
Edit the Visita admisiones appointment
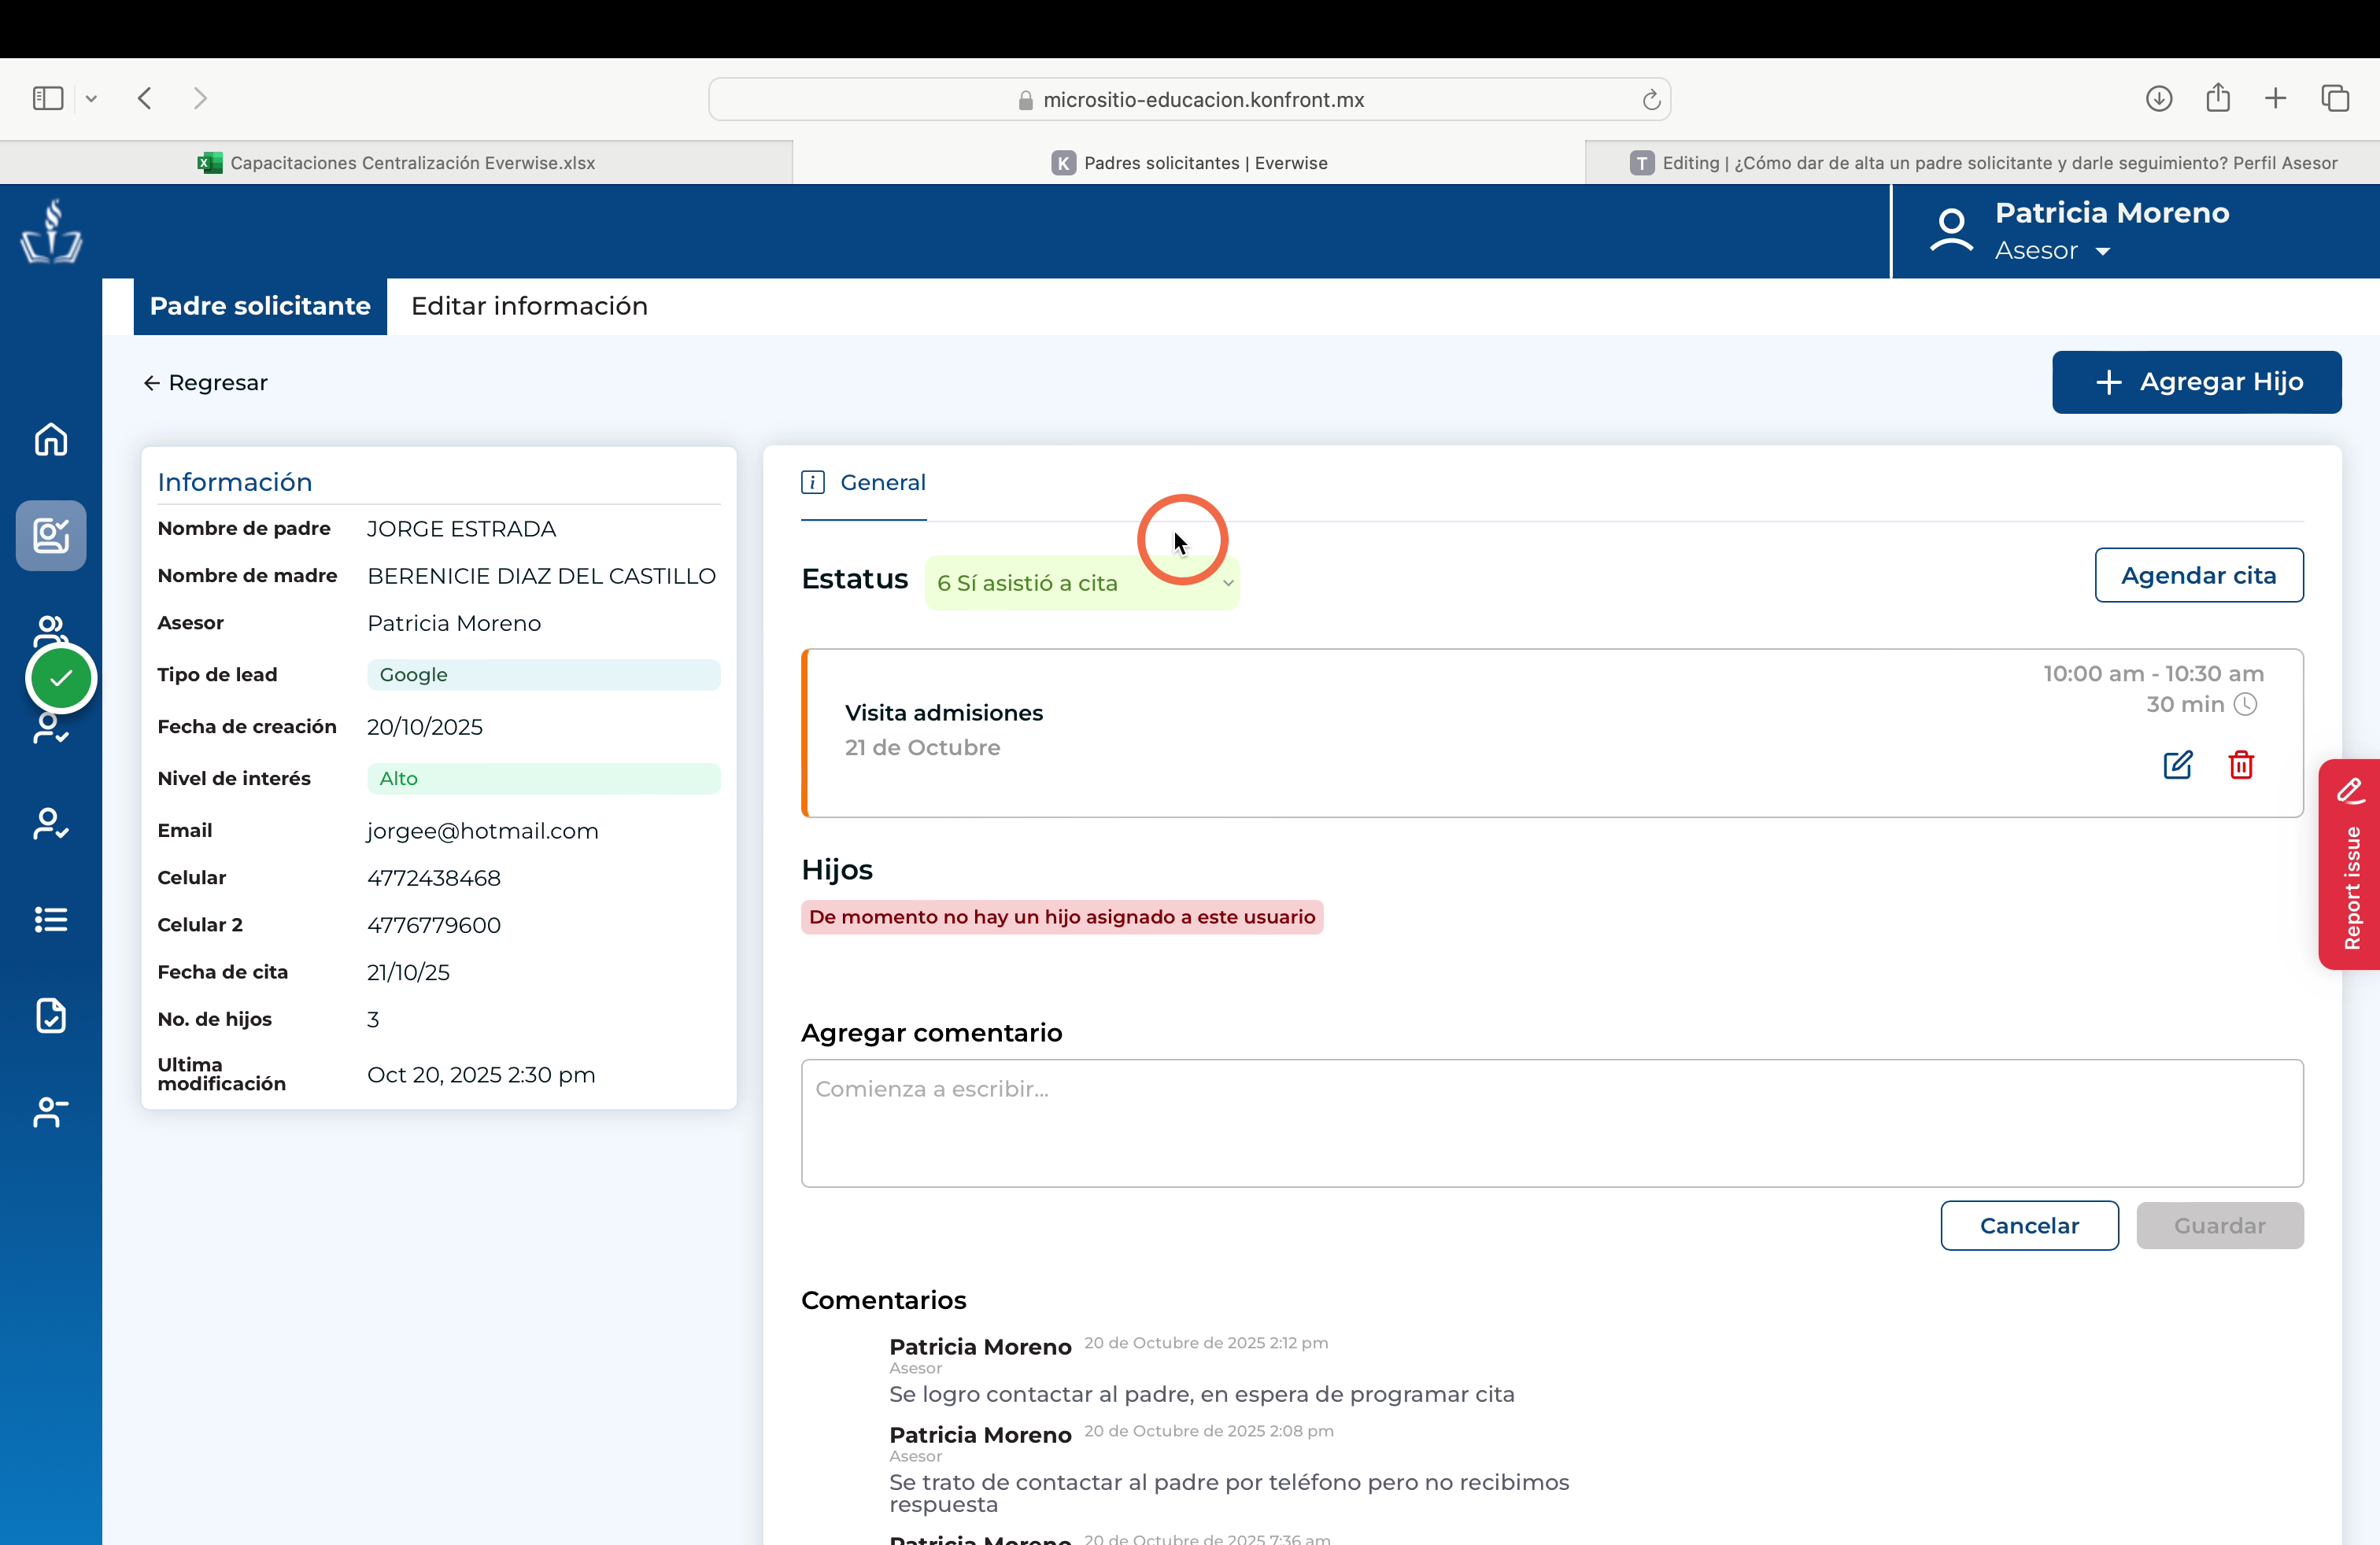click(x=2178, y=765)
